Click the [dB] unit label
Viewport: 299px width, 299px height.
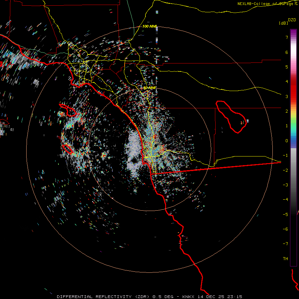[x=283, y=23]
